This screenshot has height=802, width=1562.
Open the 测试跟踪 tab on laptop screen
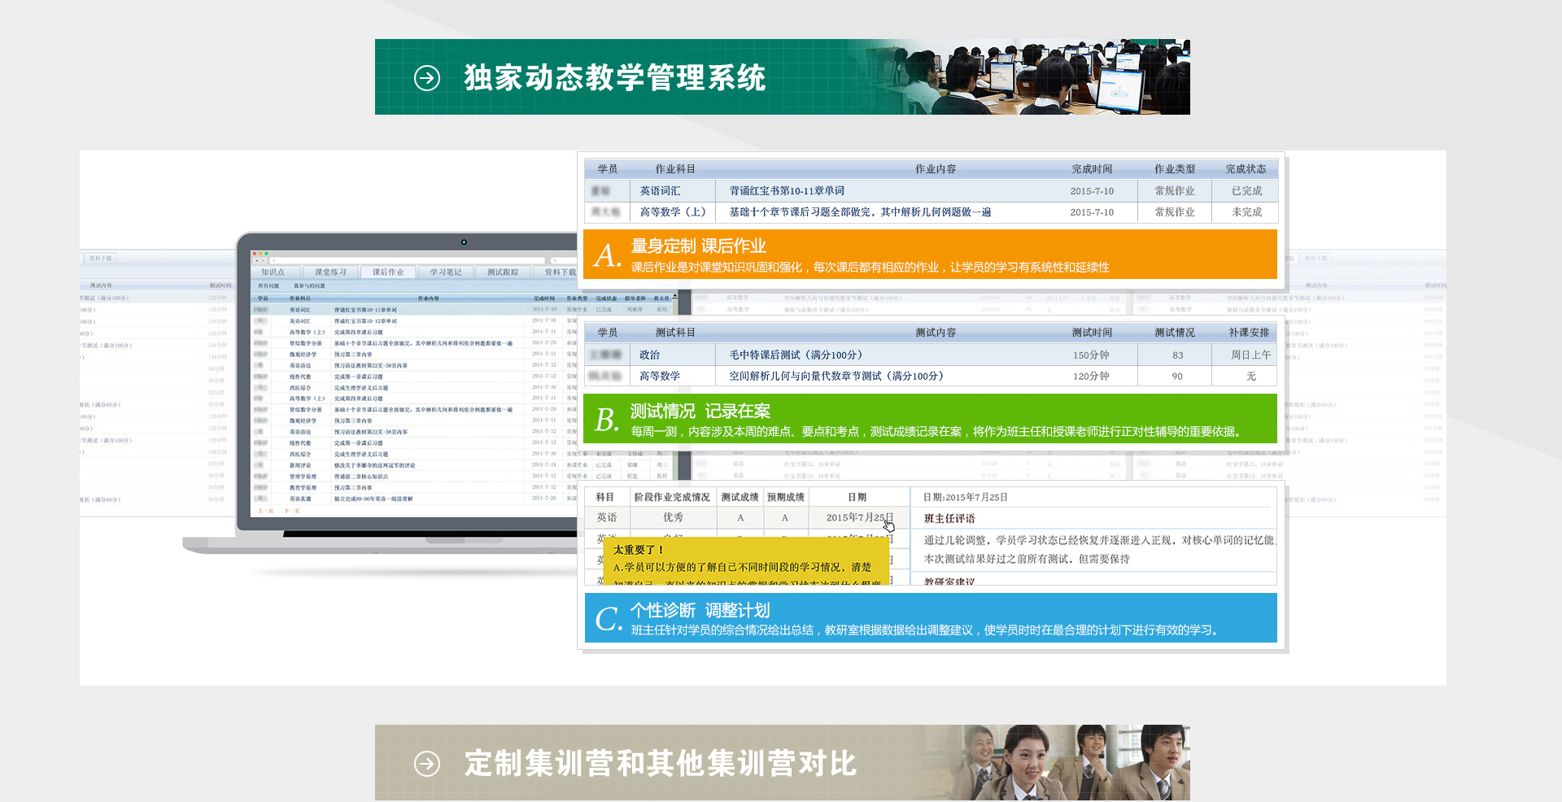[x=503, y=272]
